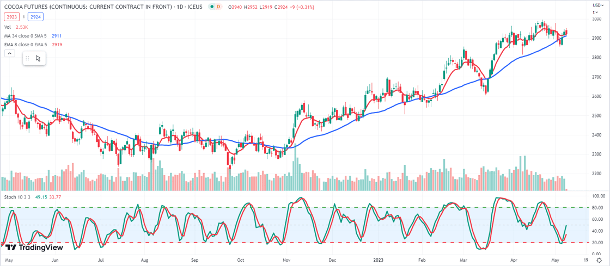Click the 2200 price scale label

pyautogui.click(x=597, y=174)
